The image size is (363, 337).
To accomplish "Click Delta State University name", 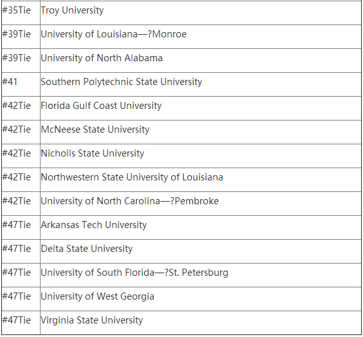I will pyautogui.click(x=87, y=249).
